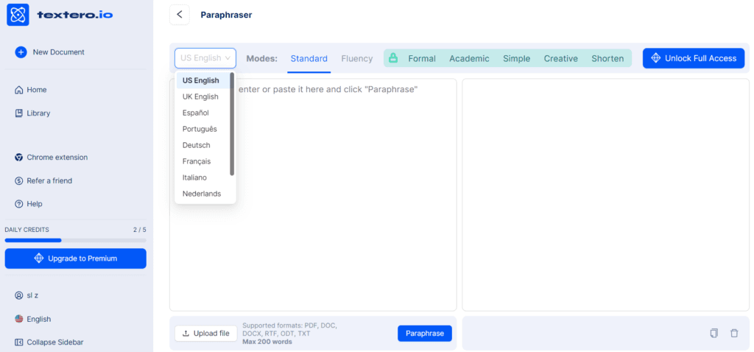The width and height of the screenshot is (754, 352).
Task: Click the Upgrade to Premium button
Action: click(x=76, y=258)
